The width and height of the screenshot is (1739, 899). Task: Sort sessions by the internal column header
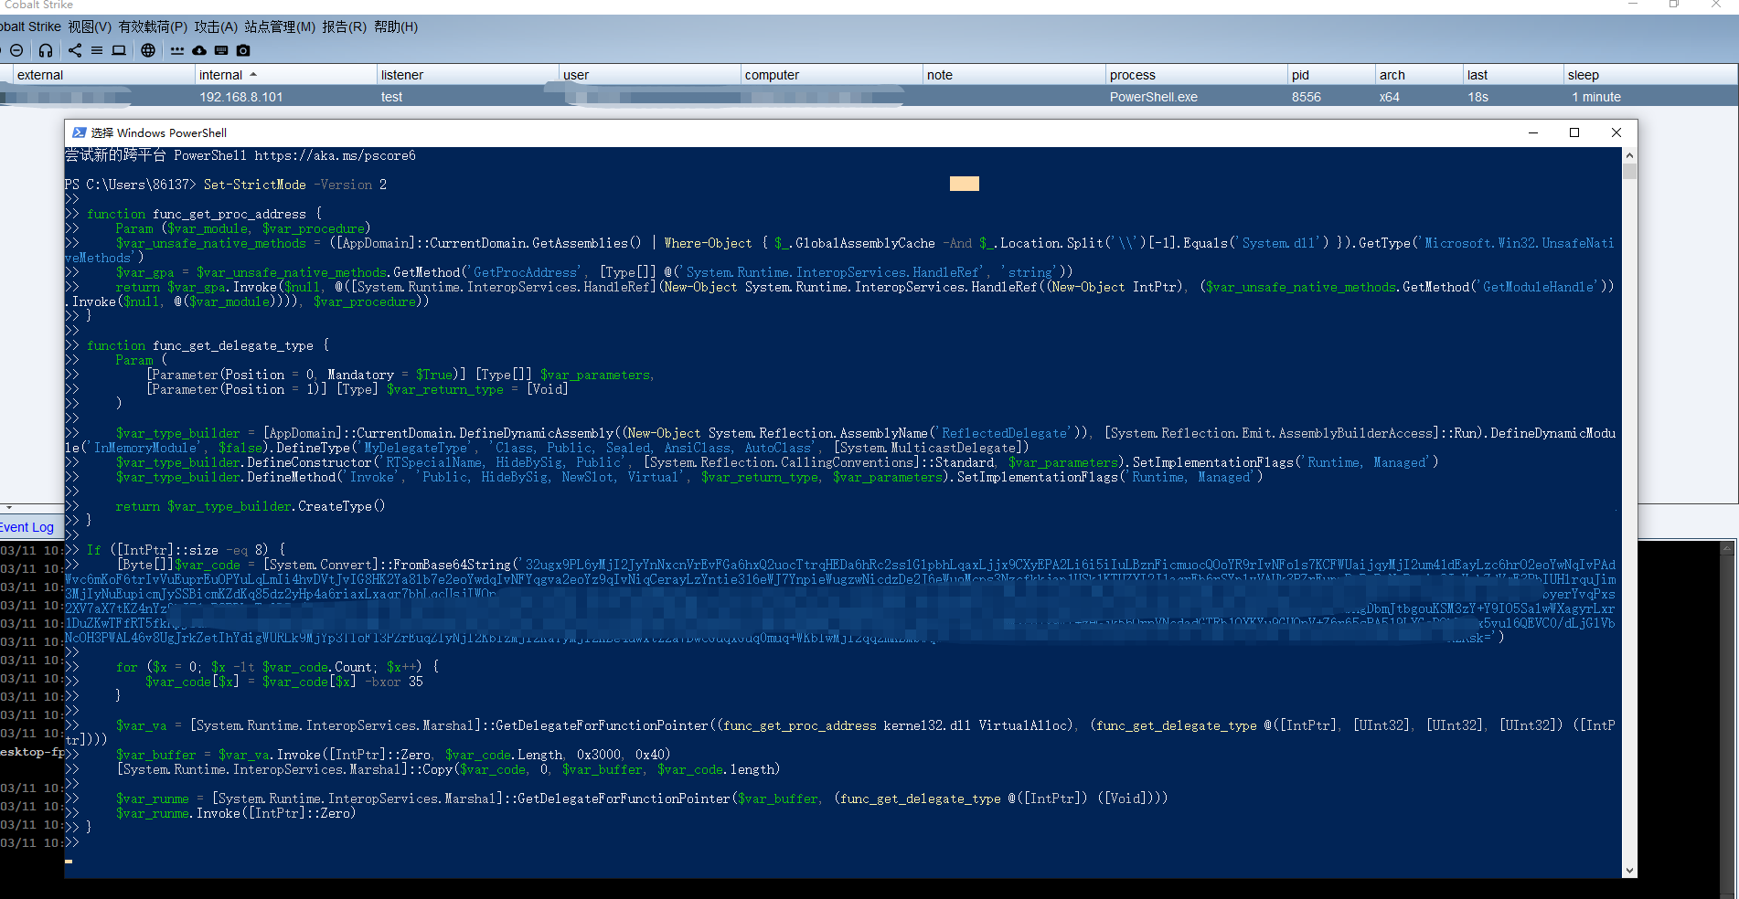pos(286,75)
